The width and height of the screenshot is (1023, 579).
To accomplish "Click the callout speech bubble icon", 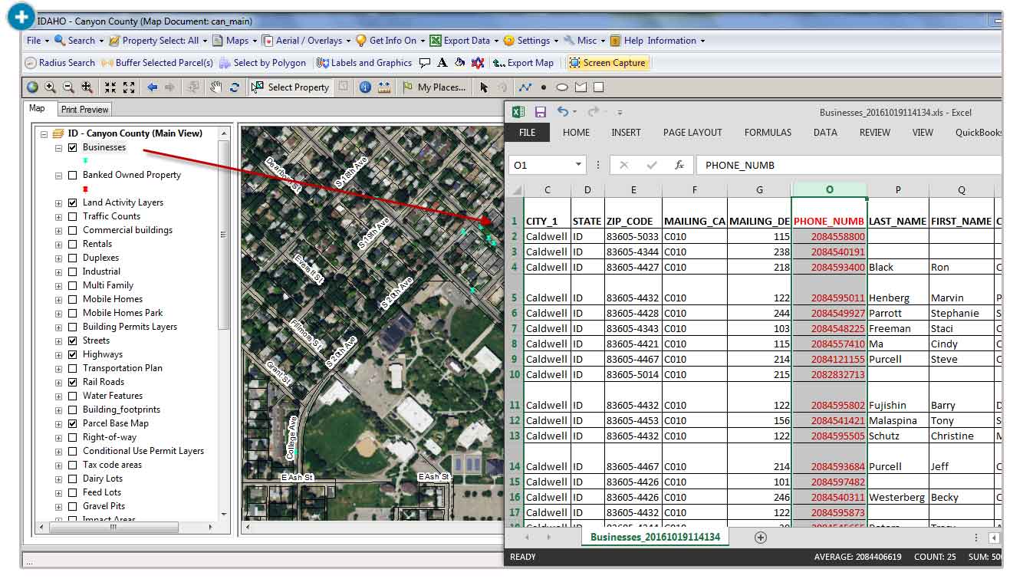I will point(426,63).
